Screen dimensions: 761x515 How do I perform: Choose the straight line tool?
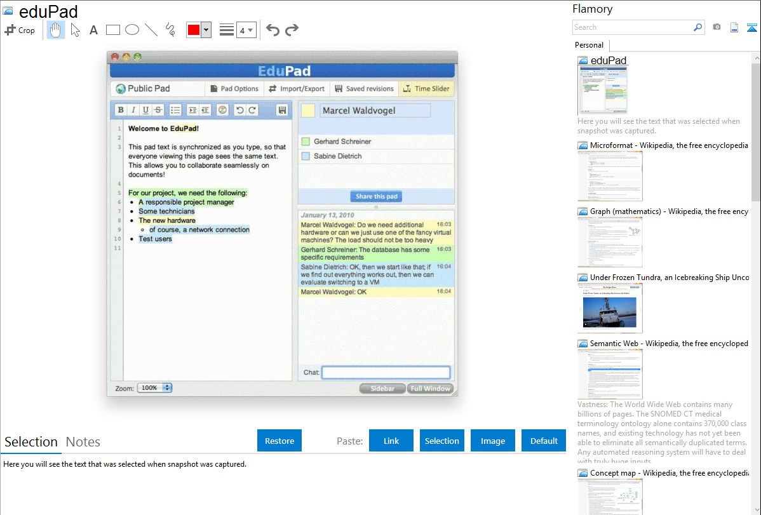(151, 30)
